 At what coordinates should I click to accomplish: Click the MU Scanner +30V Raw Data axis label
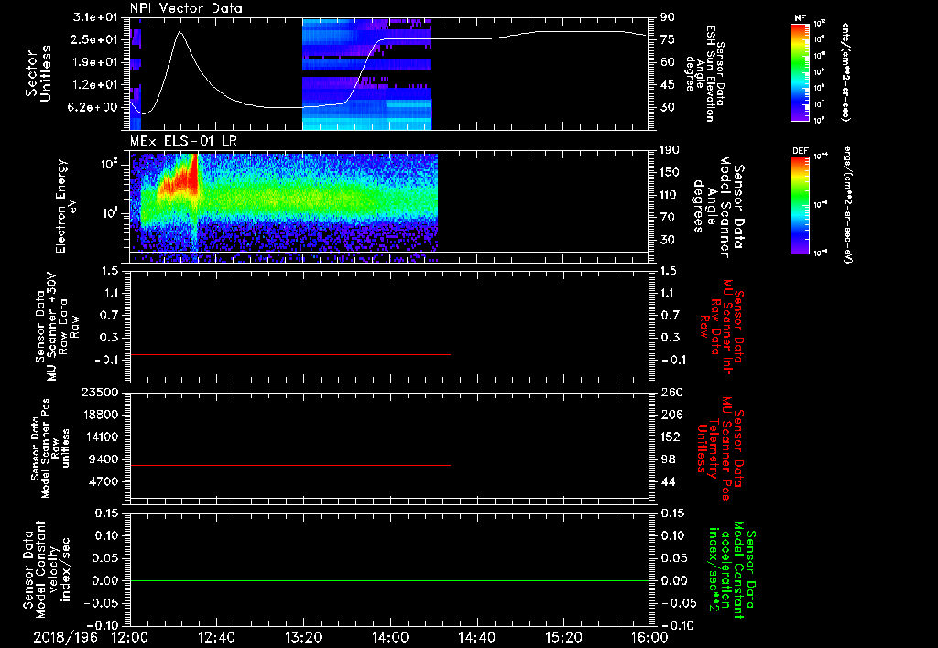(x=57, y=327)
